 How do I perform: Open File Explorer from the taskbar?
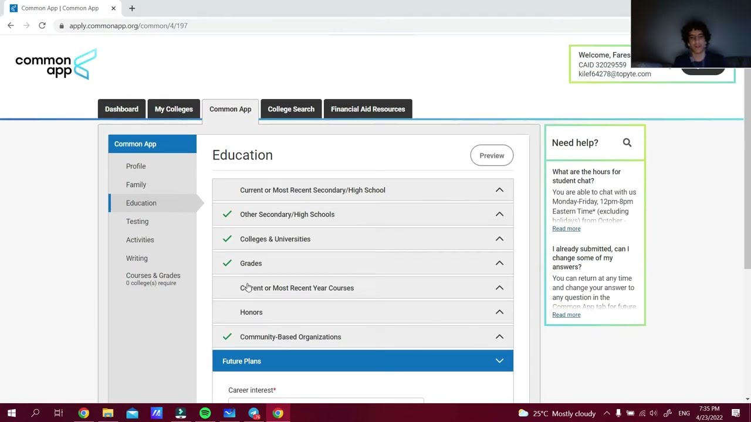pyautogui.click(x=108, y=413)
